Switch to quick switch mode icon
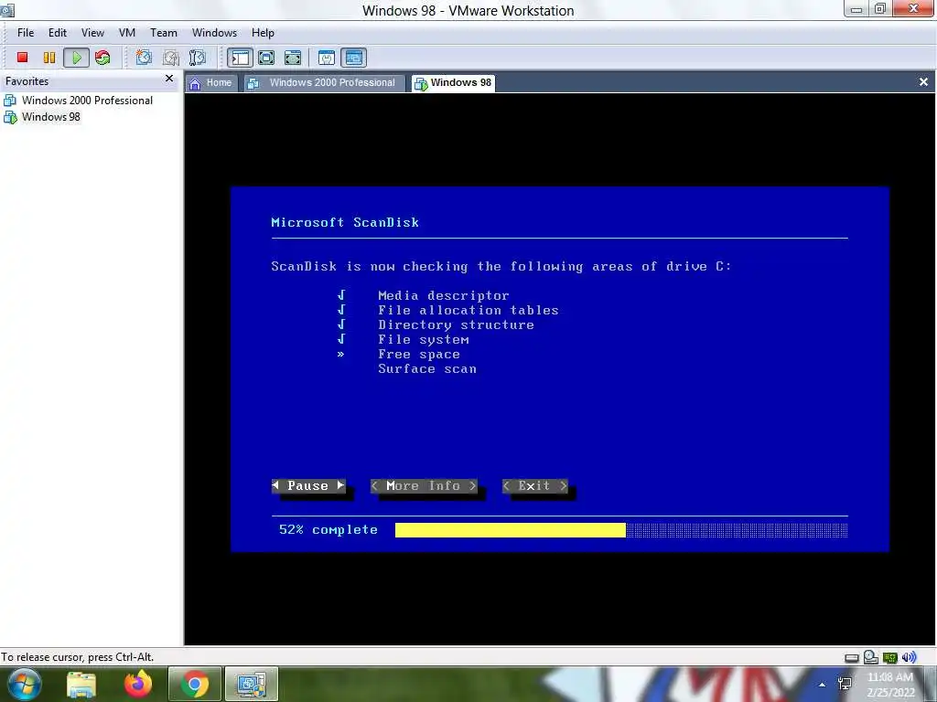This screenshot has width=937, height=702. point(293,58)
